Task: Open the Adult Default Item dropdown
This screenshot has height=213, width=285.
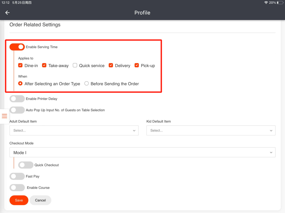Action: pos(74,130)
